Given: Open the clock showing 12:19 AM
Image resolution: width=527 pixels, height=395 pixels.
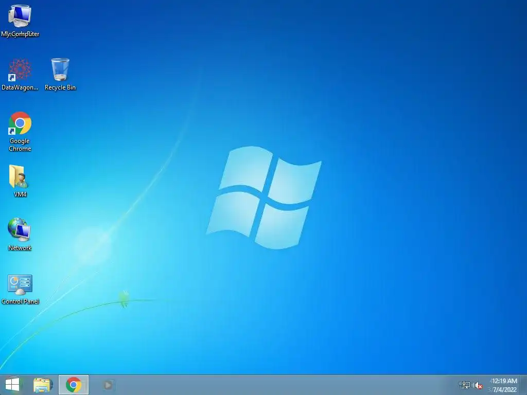Looking at the screenshot, I should click(504, 381).
